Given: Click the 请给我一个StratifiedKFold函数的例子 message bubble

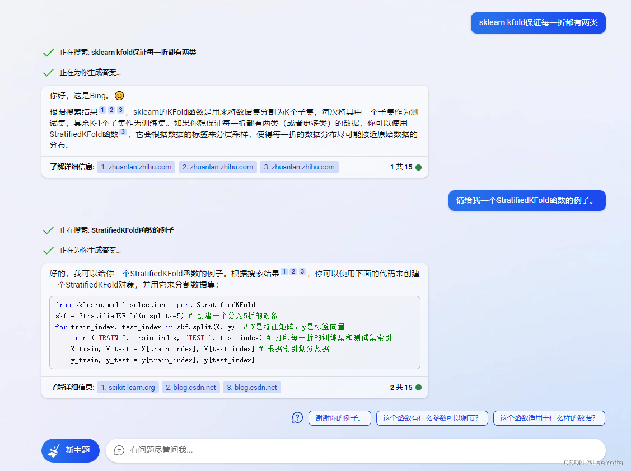Looking at the screenshot, I should coord(526,200).
